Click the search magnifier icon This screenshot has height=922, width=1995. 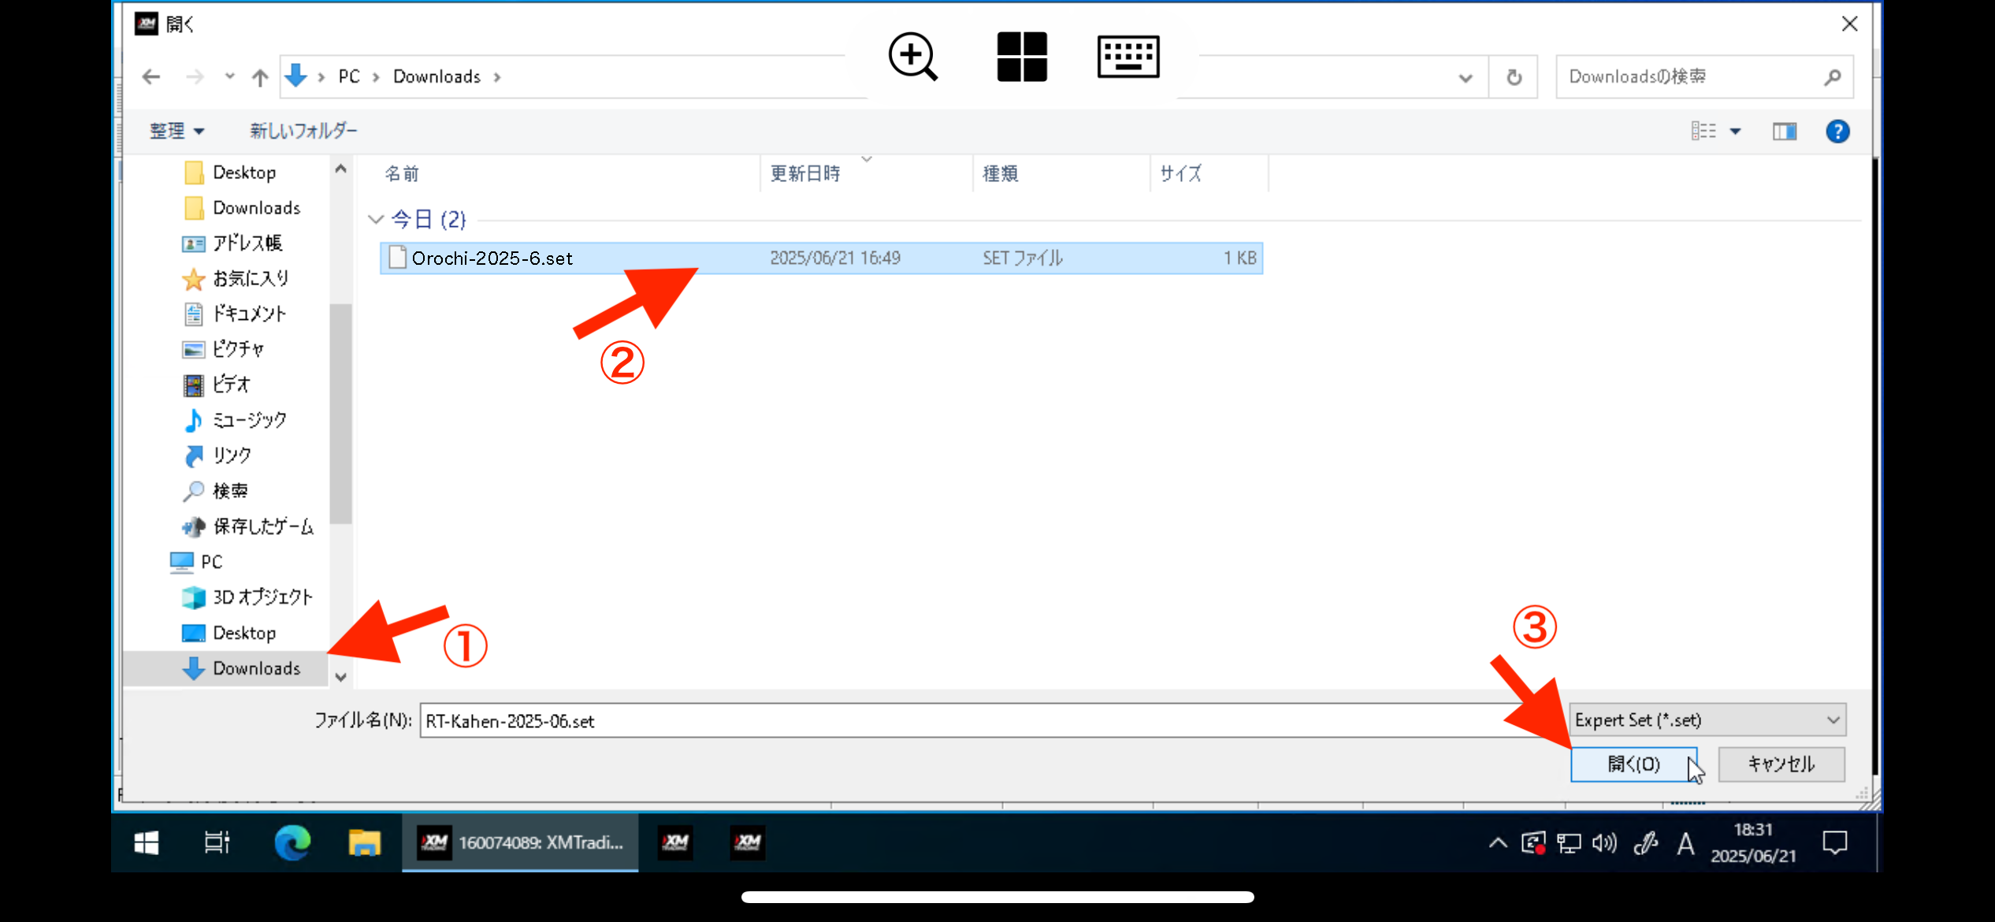(x=1833, y=77)
